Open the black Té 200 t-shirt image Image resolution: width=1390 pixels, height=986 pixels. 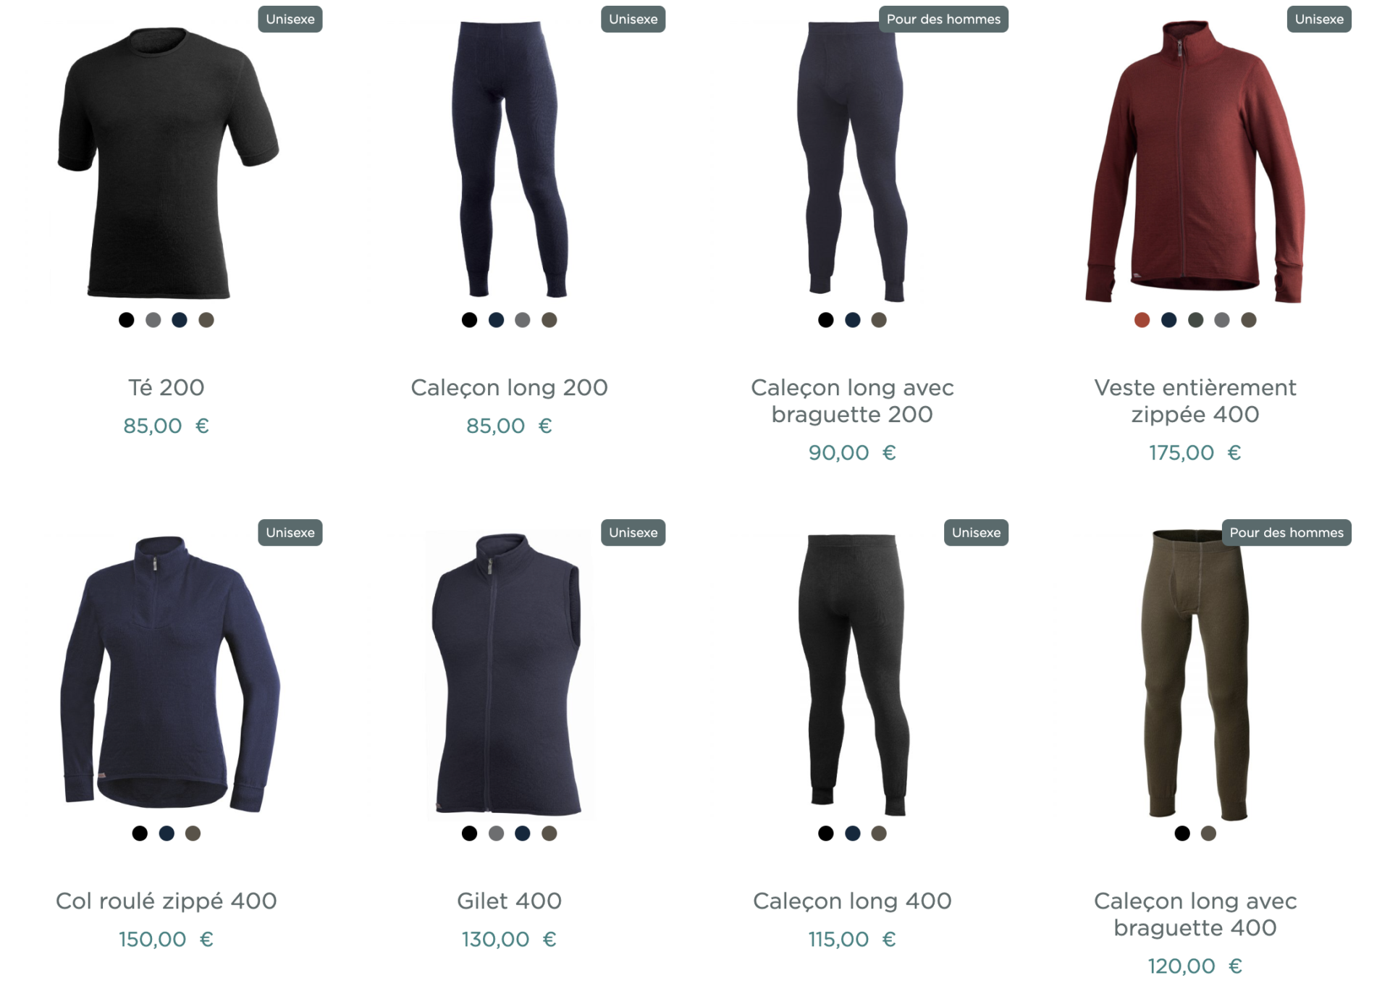[x=168, y=162]
